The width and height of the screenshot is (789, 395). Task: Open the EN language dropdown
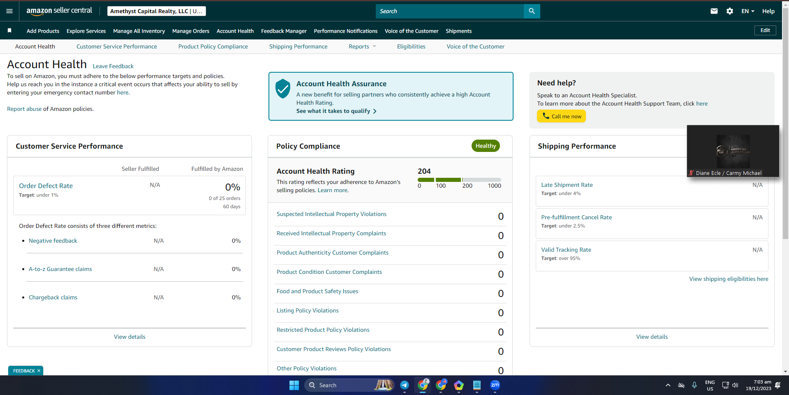[748, 11]
